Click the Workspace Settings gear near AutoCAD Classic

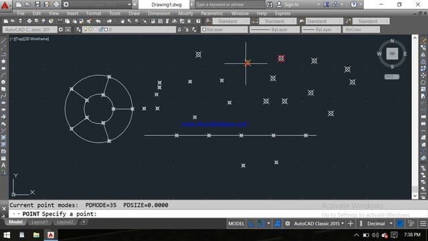click(61, 29)
